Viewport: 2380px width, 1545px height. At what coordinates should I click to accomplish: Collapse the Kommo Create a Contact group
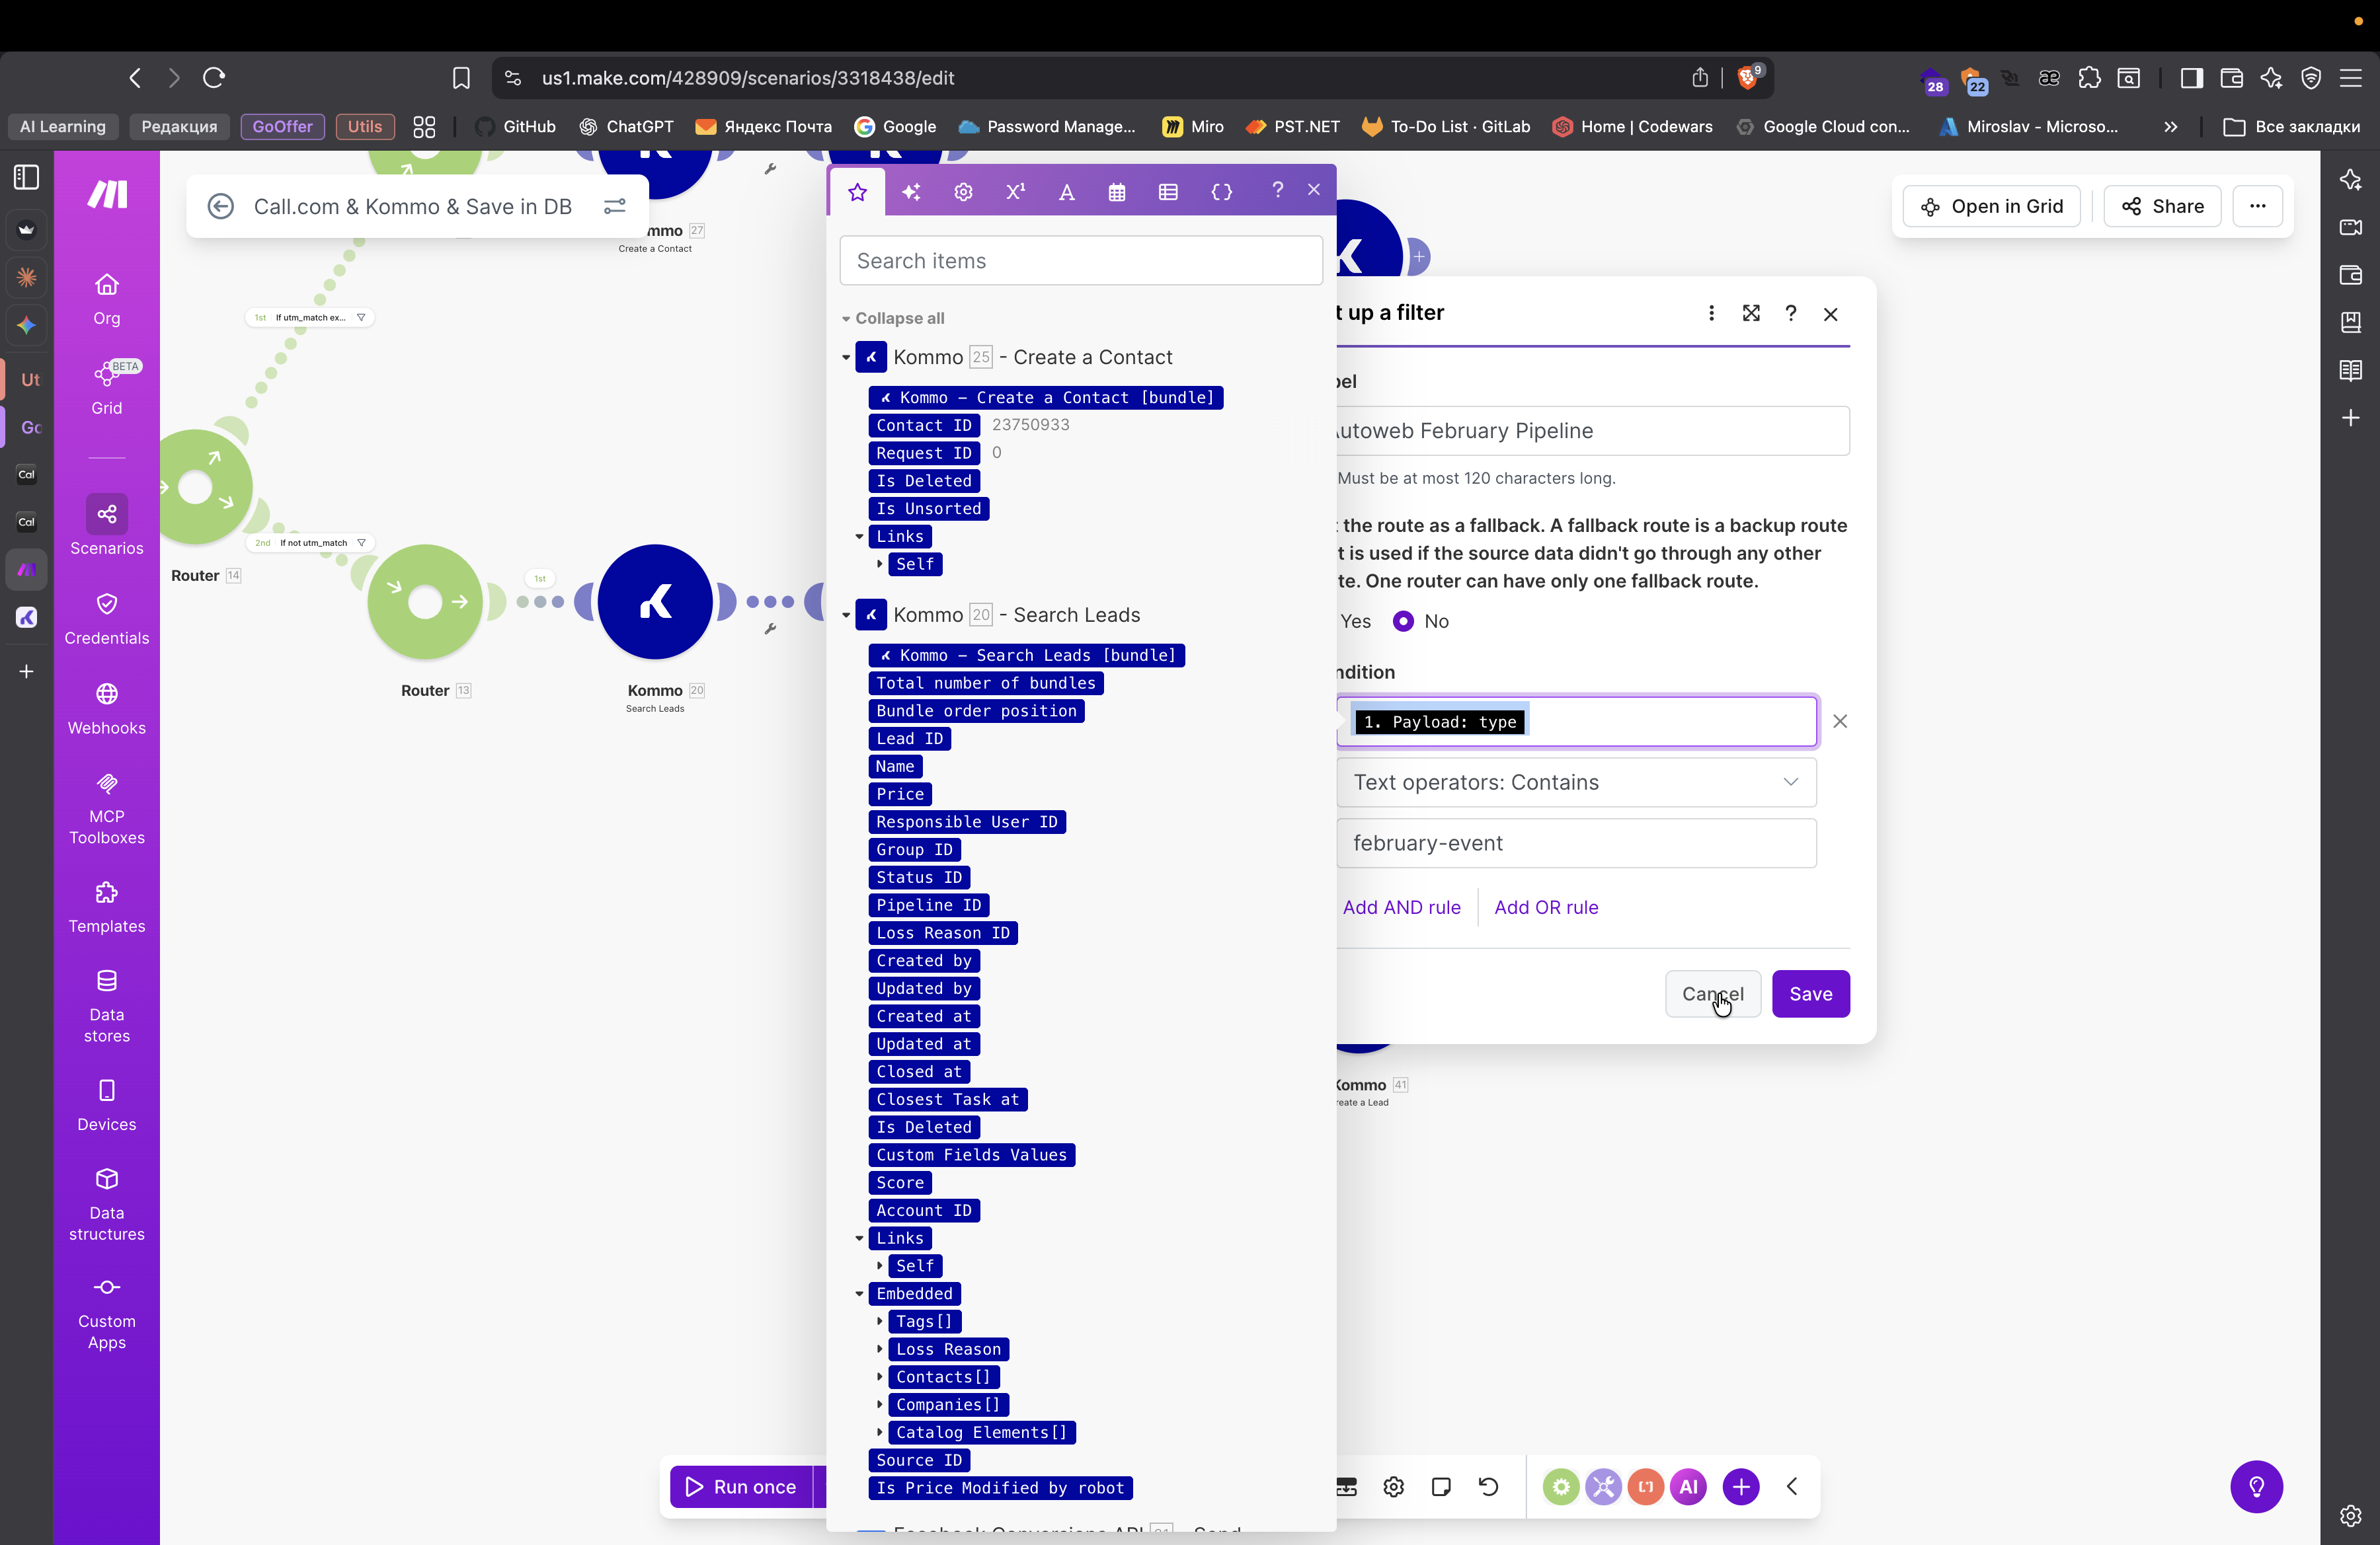pyautogui.click(x=846, y=357)
